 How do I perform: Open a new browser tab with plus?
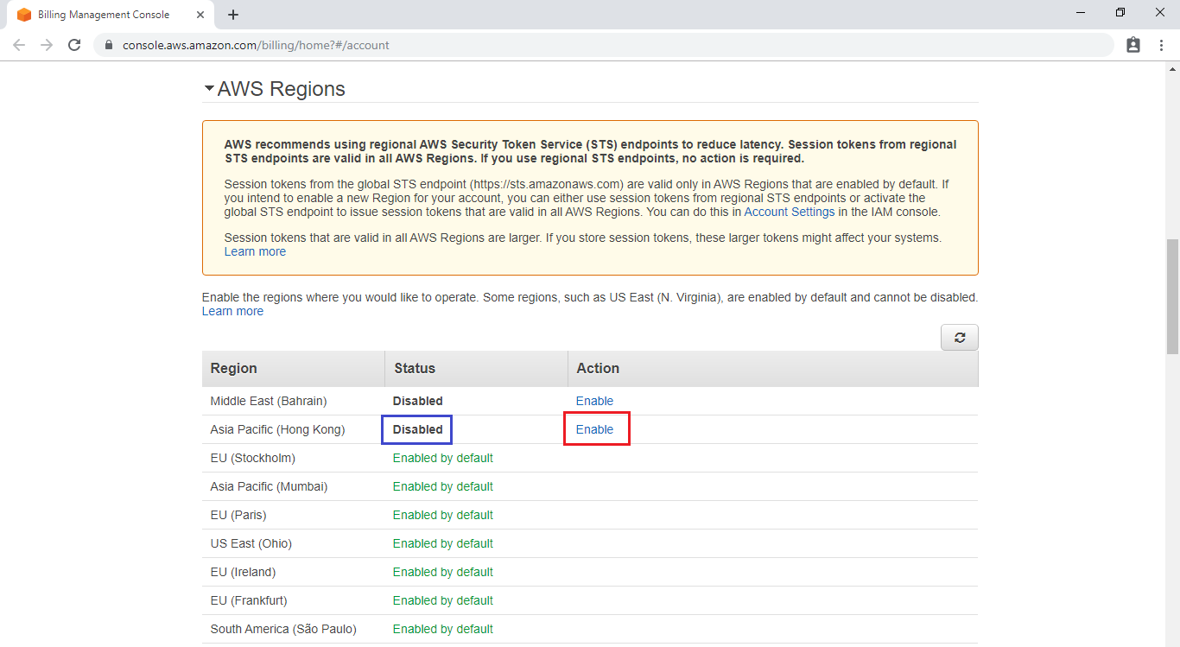233,15
